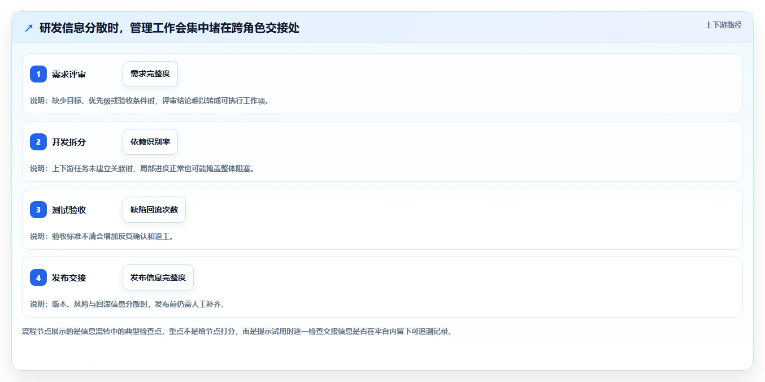This screenshot has height=382, width=765.
Task: Click the description starting 版本、风险与回滚信息分散时
Action: pyautogui.click(x=128, y=304)
